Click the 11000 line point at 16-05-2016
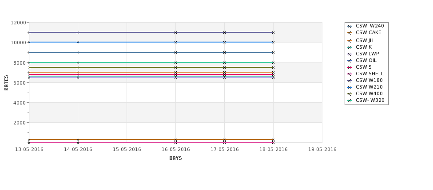433x190 pixels. click(x=175, y=32)
